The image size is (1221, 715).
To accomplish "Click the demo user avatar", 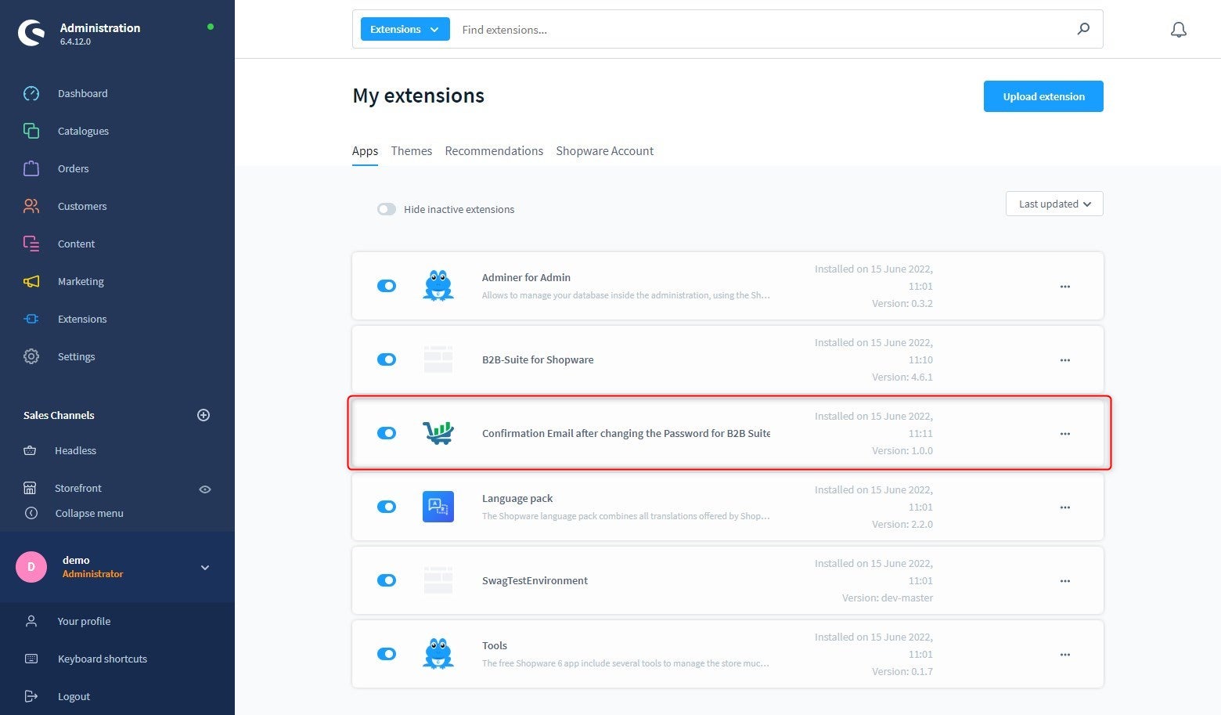I will click(31, 567).
